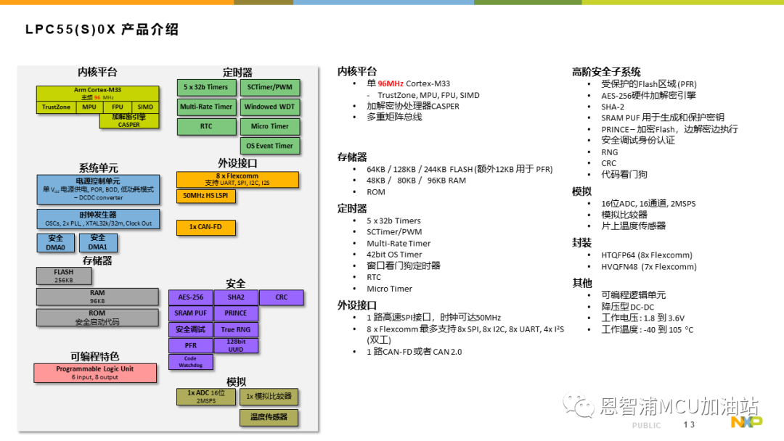Click the purple block left of True RNG
784x441 pixels.
tap(191, 329)
